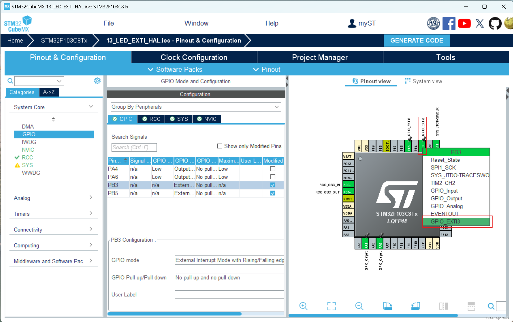
Task: Click the search magnifier in the categories panel
Action: pyautogui.click(x=10, y=81)
